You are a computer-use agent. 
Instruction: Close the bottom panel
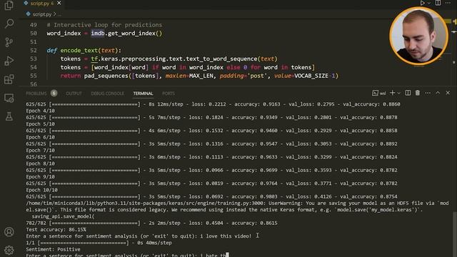pyautogui.click(x=448, y=93)
